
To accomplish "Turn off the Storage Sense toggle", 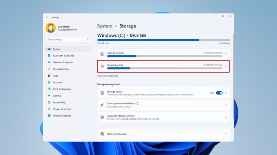I will 219,93.
